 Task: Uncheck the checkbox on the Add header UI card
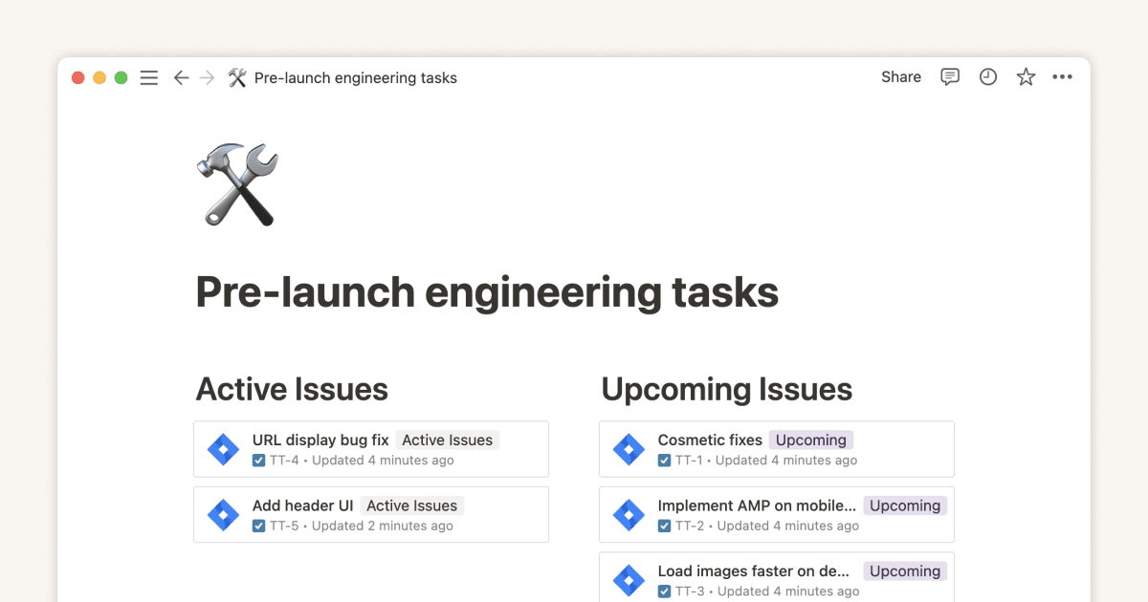[258, 526]
